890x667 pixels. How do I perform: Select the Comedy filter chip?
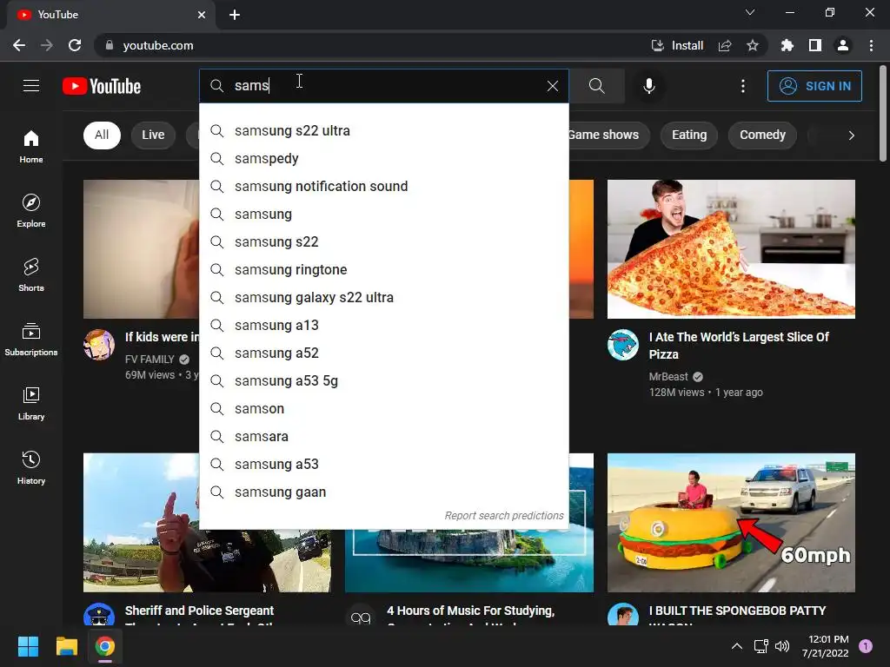[762, 135]
